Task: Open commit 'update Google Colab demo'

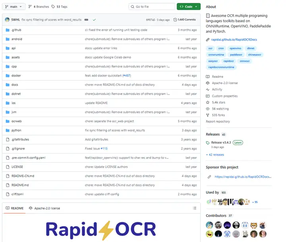Action: coord(108,57)
